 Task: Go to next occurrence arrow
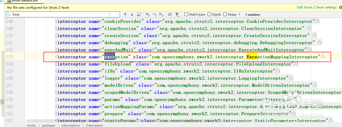click(132, 14)
